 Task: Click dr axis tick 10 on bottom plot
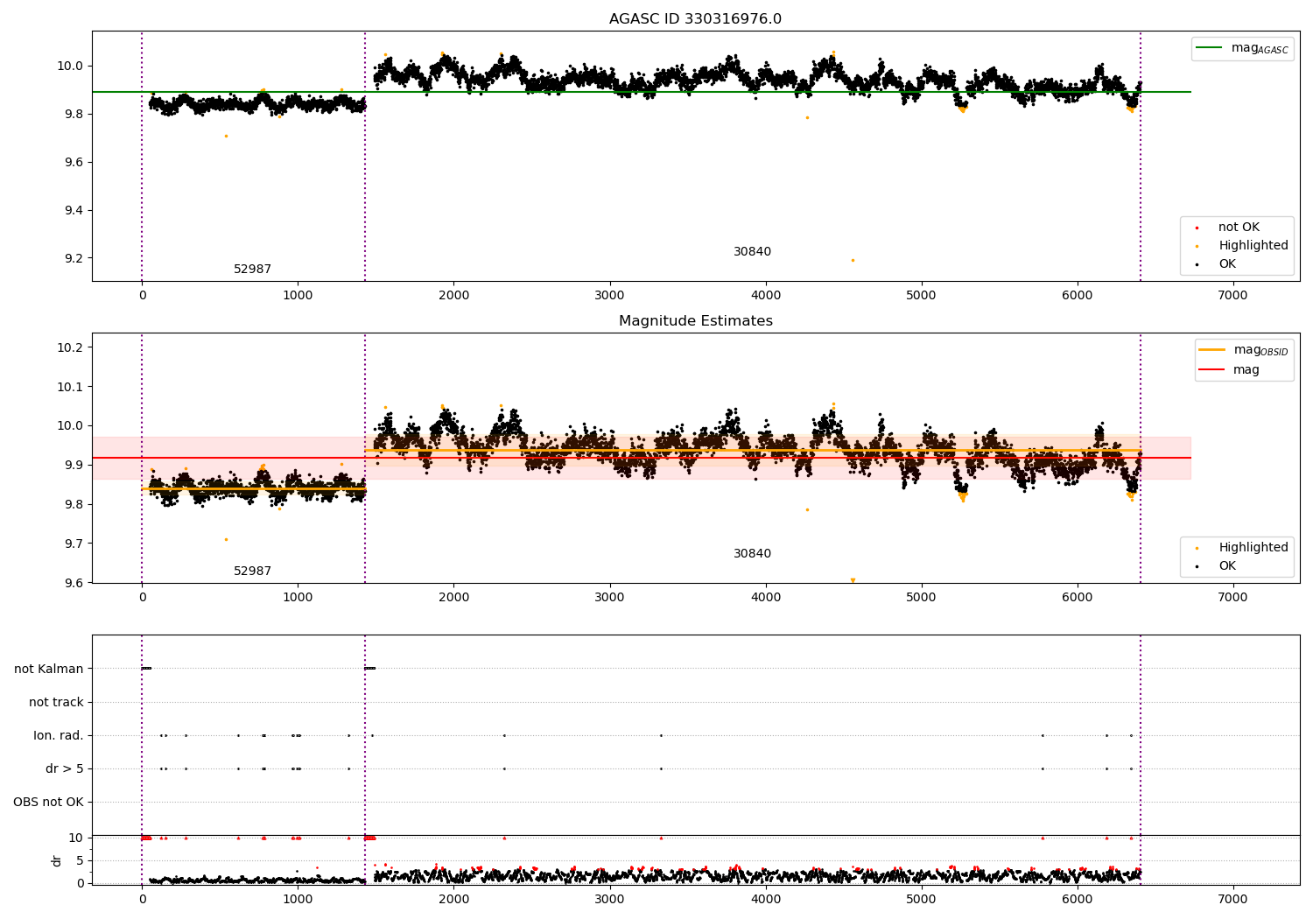pos(76,838)
